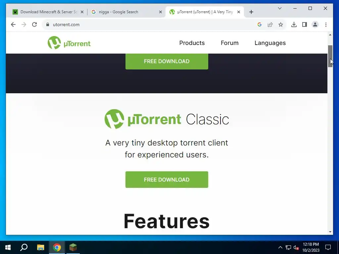Open the clock showing 12:18 PM
Image resolution: width=339 pixels, height=254 pixels.
tap(311, 247)
